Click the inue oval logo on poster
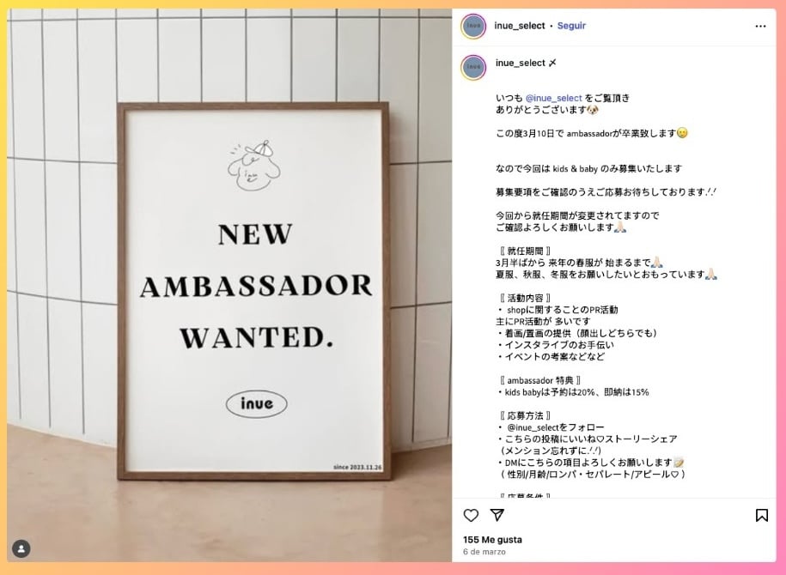The width and height of the screenshot is (786, 575). coord(257,403)
